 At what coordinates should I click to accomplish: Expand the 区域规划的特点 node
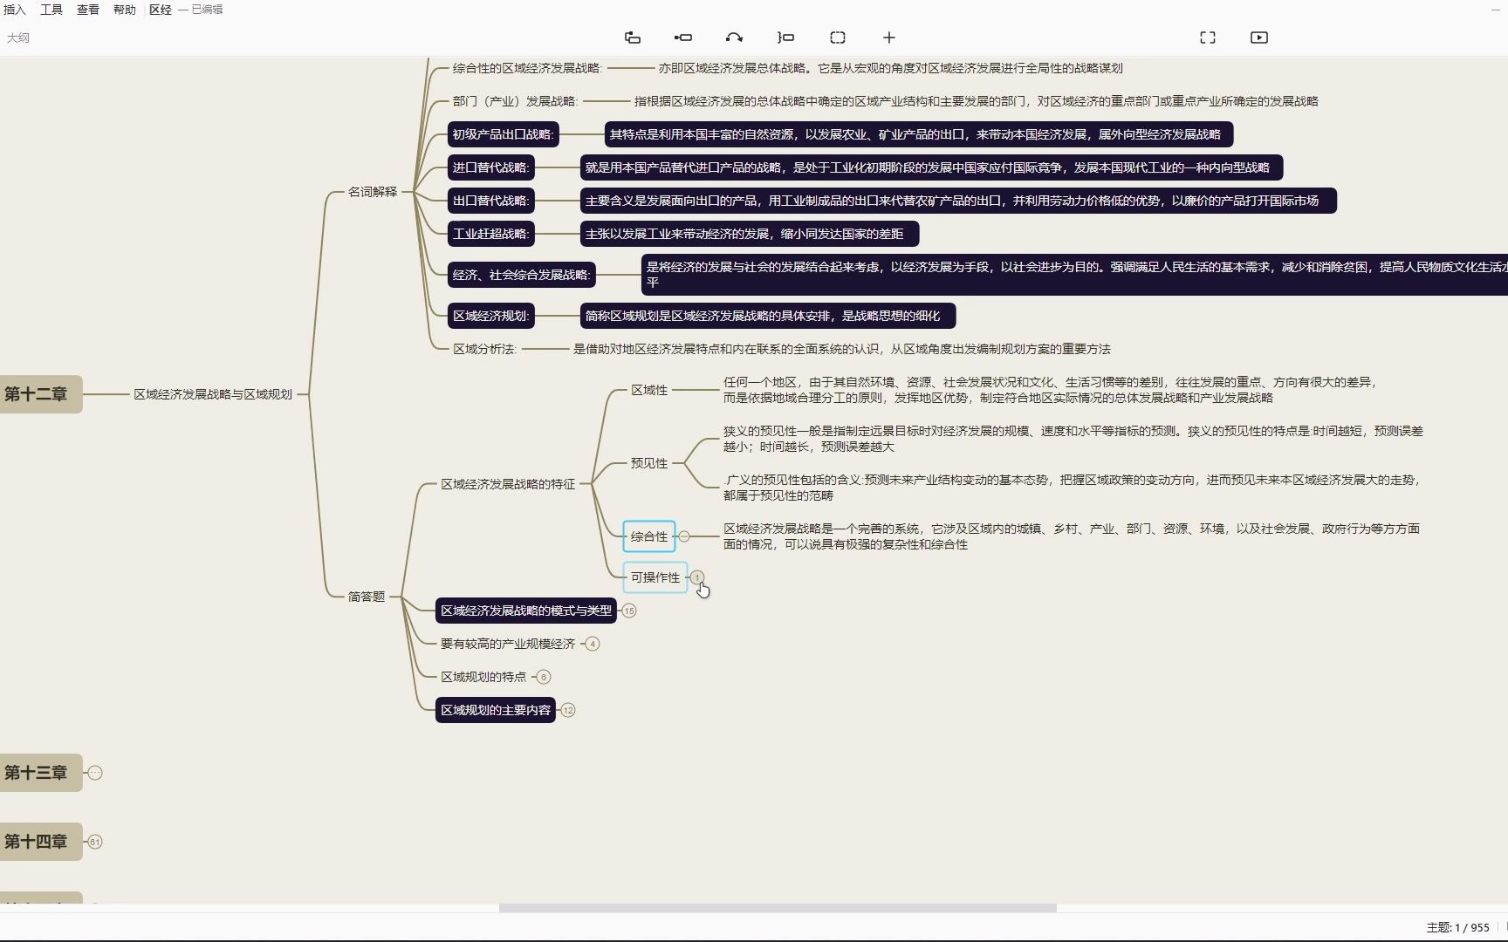(544, 677)
